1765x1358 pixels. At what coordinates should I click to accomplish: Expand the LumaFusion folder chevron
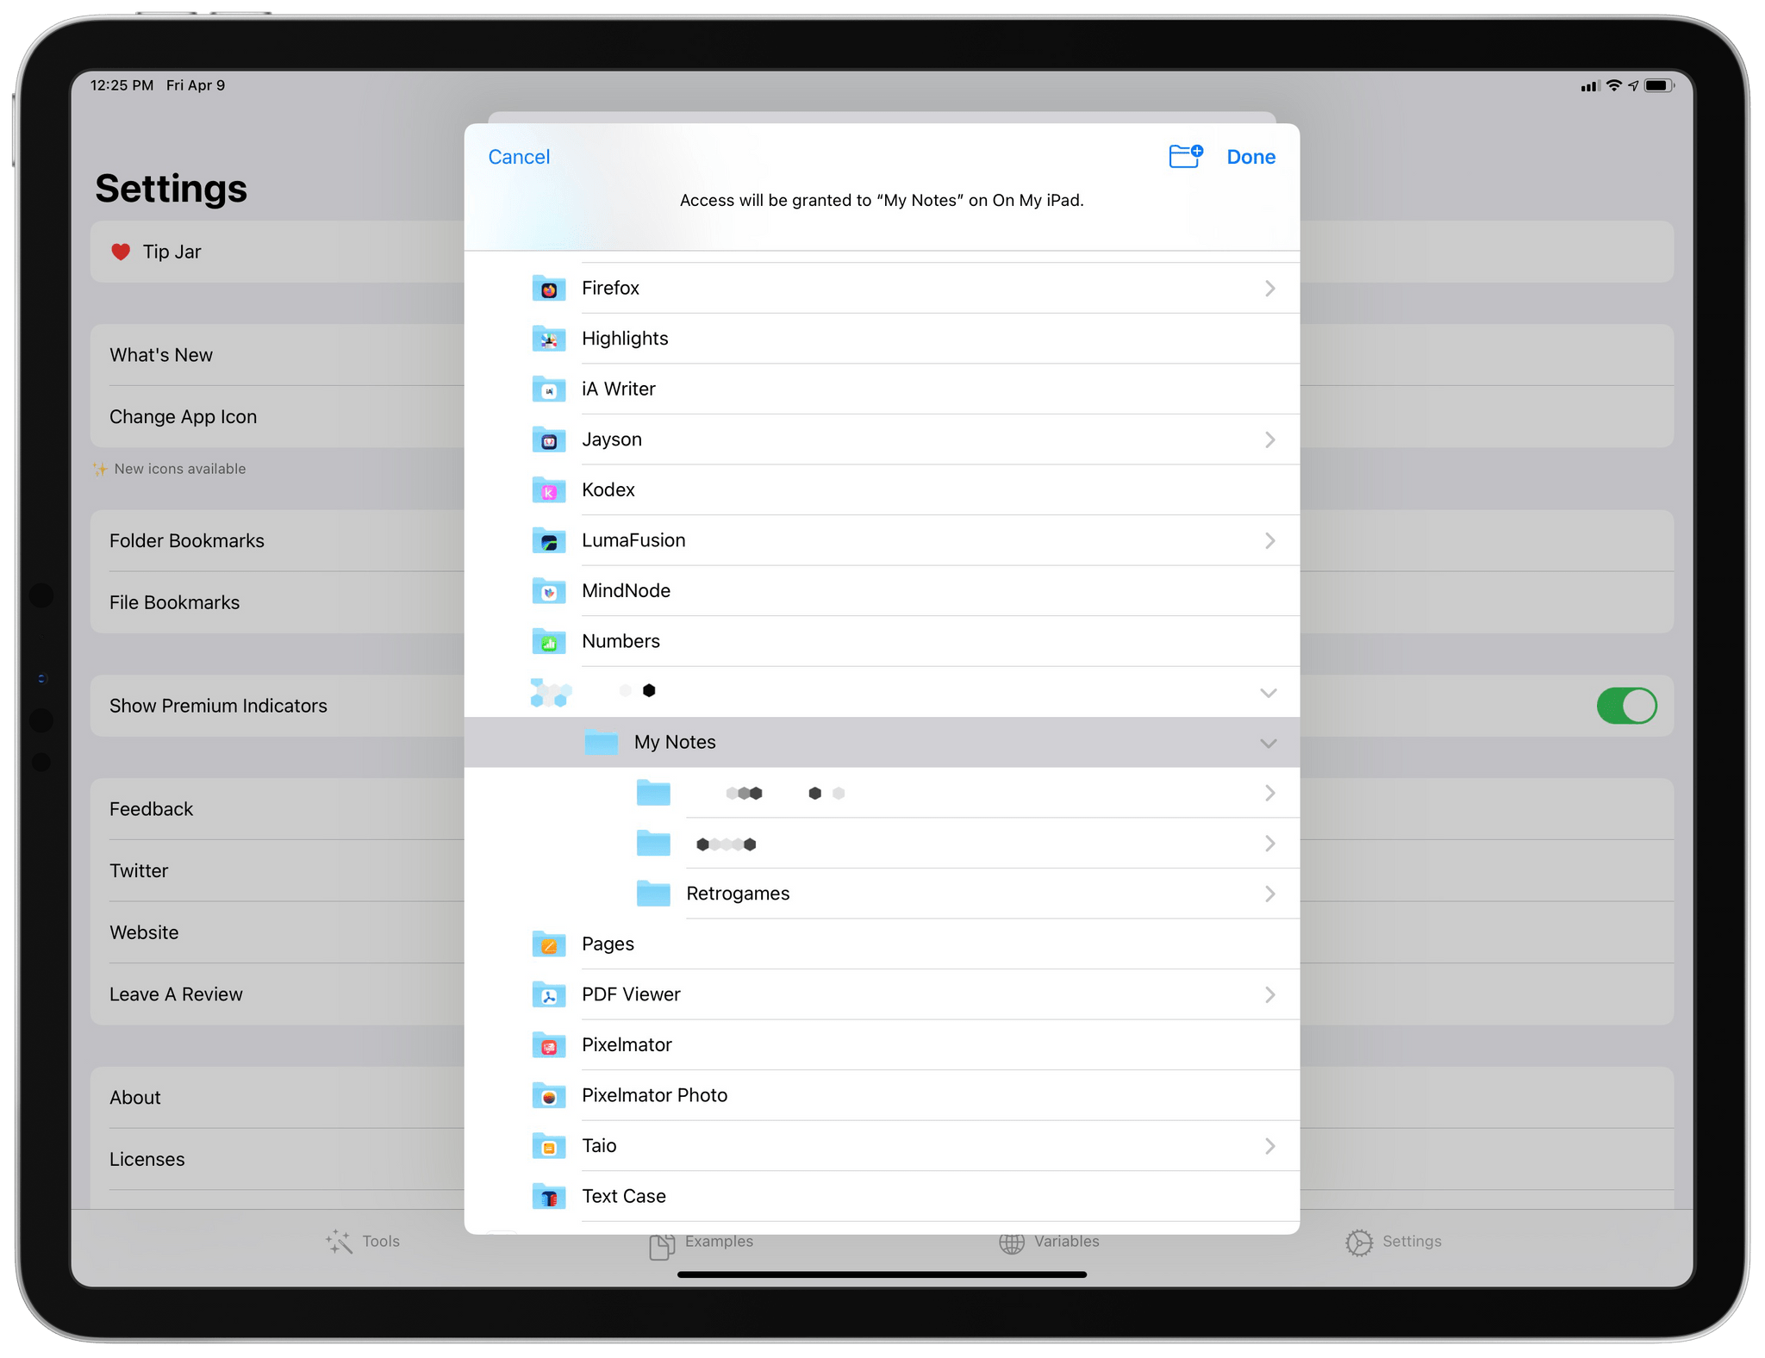point(1269,541)
